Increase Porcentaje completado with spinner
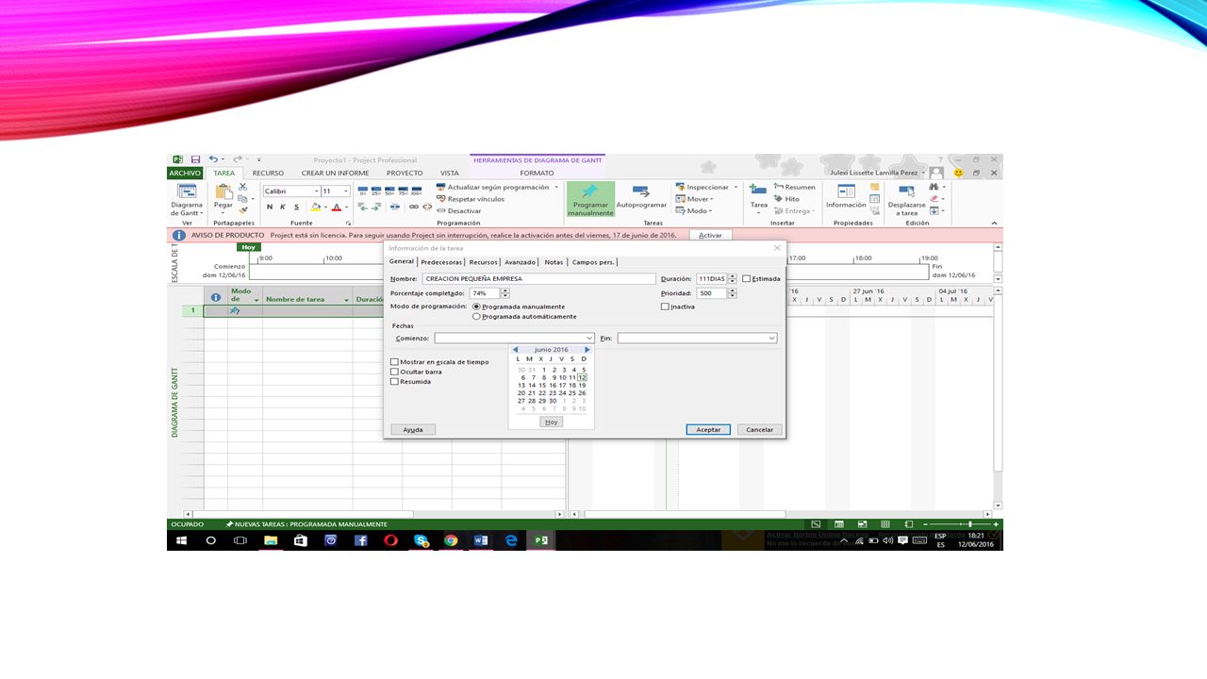 pyautogui.click(x=505, y=291)
